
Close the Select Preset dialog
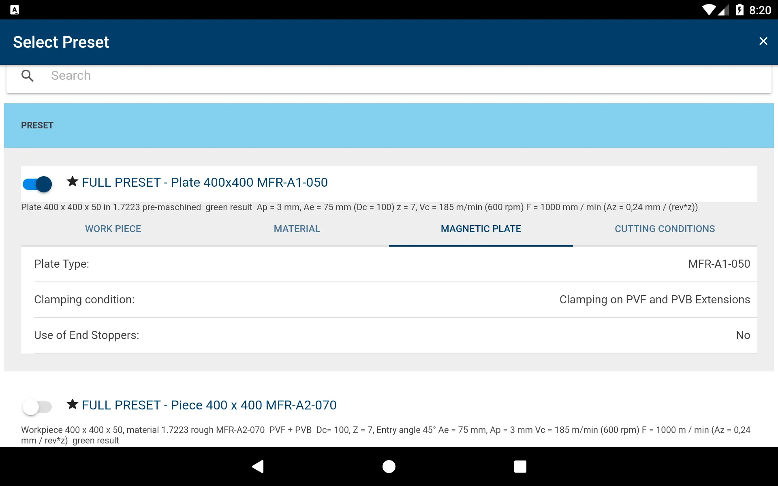click(x=763, y=41)
